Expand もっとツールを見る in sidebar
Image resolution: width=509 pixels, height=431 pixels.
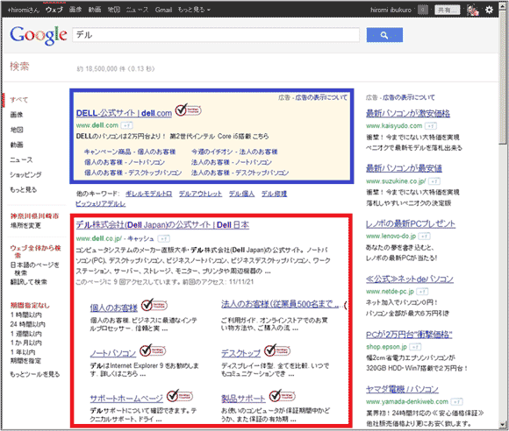[35, 374]
